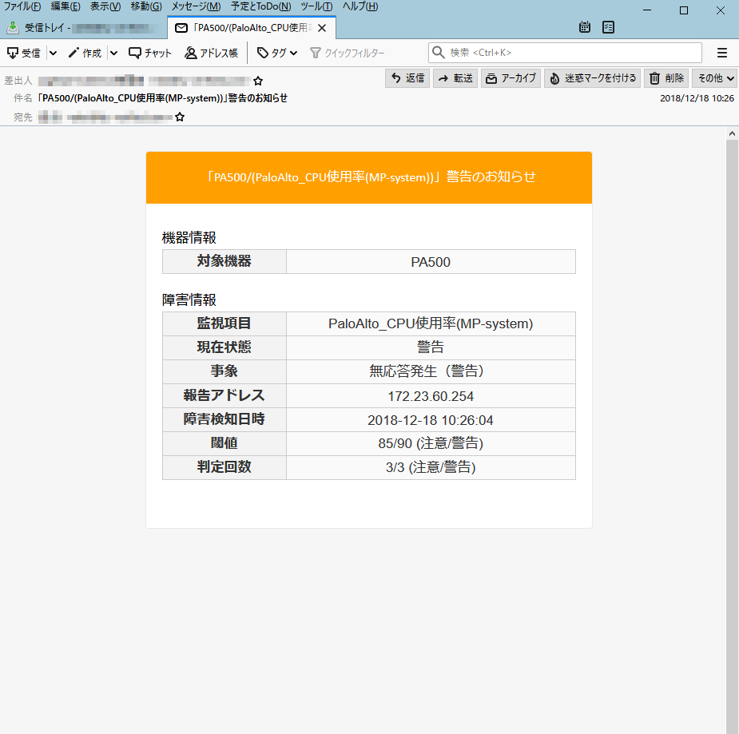Click the アーカイブ archive button

[511, 78]
